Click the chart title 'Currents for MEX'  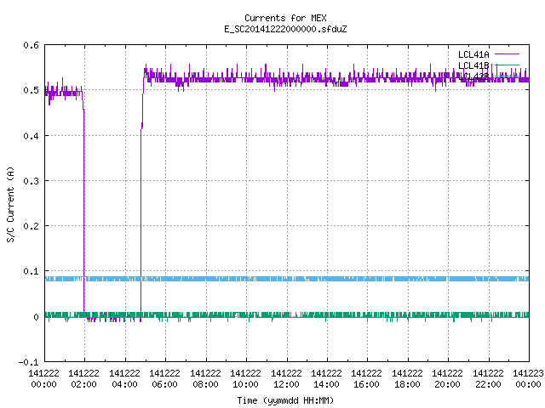(x=285, y=18)
